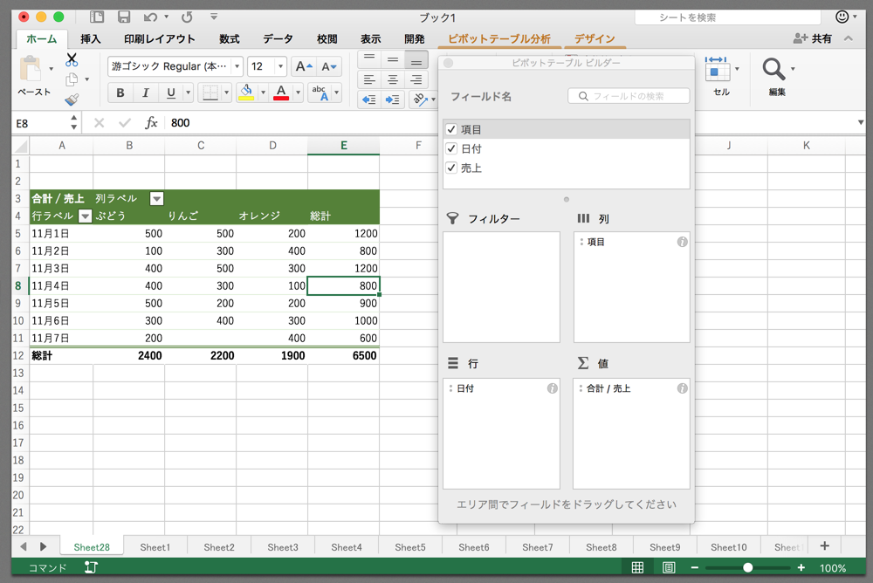Click the Undo arrow icon
Image resolution: width=873 pixels, height=583 pixels.
pos(150,17)
